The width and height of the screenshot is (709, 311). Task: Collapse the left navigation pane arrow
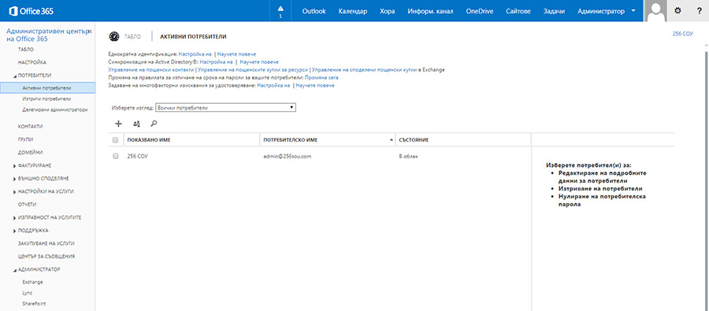pos(90,31)
